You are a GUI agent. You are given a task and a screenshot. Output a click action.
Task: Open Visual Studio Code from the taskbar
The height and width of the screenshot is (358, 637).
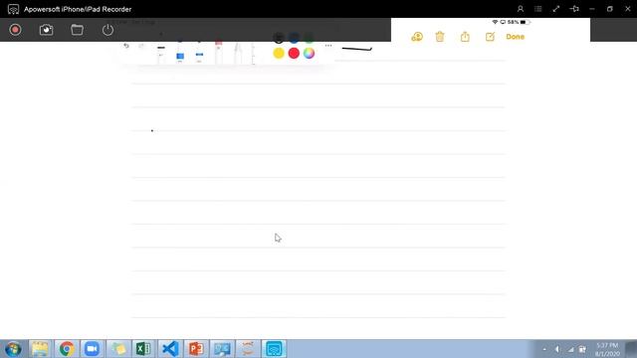pos(170,349)
